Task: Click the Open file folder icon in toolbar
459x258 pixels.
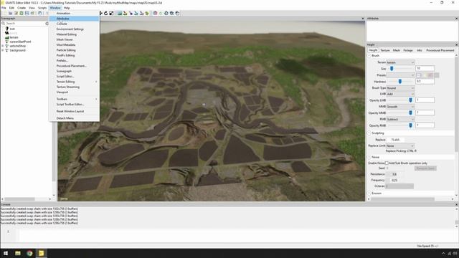Action: [x=10, y=13]
